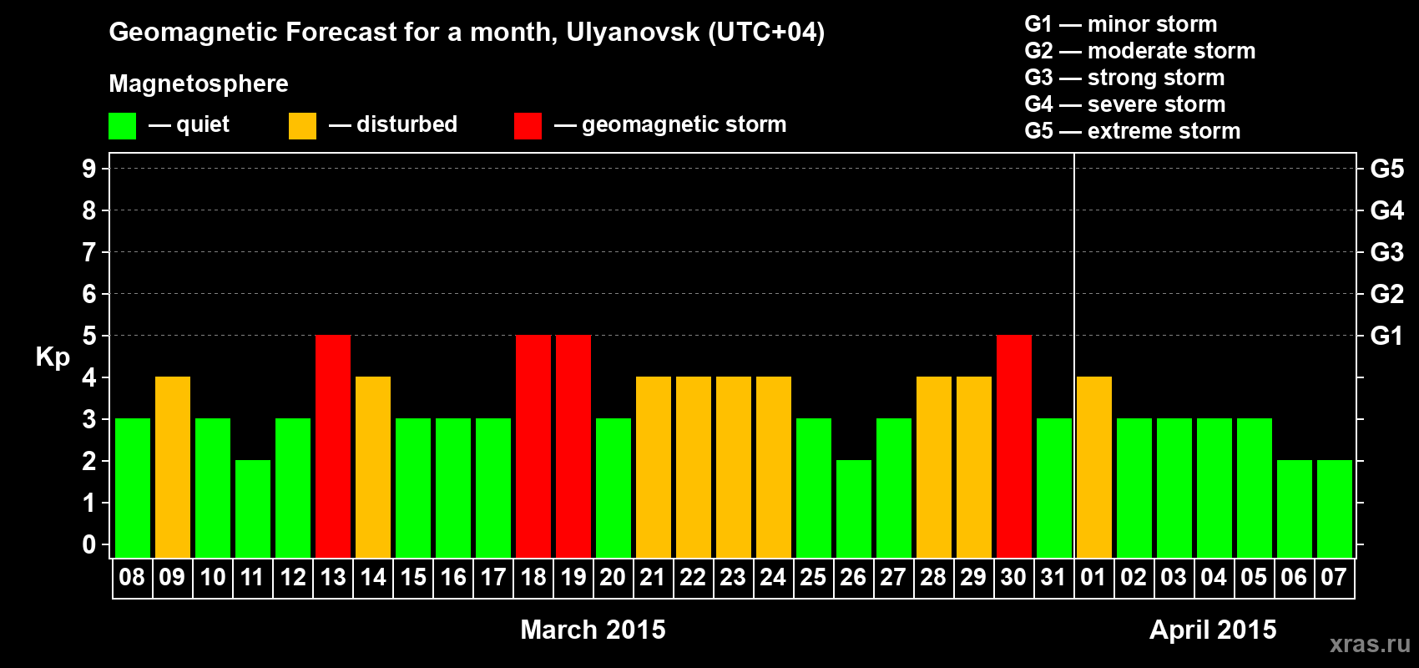Screen dimensions: 1419x668
Task: Click date label 13 on the axis
Action: [x=333, y=577]
